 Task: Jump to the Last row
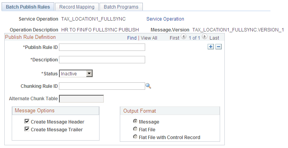click(214, 38)
